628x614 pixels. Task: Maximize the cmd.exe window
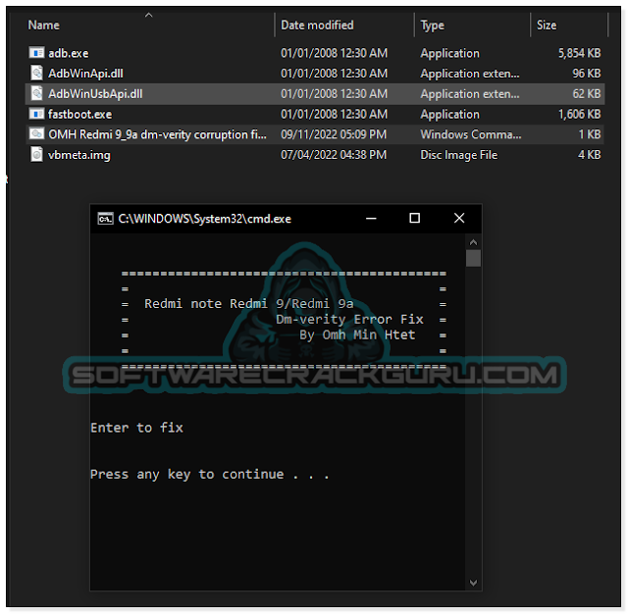point(414,218)
